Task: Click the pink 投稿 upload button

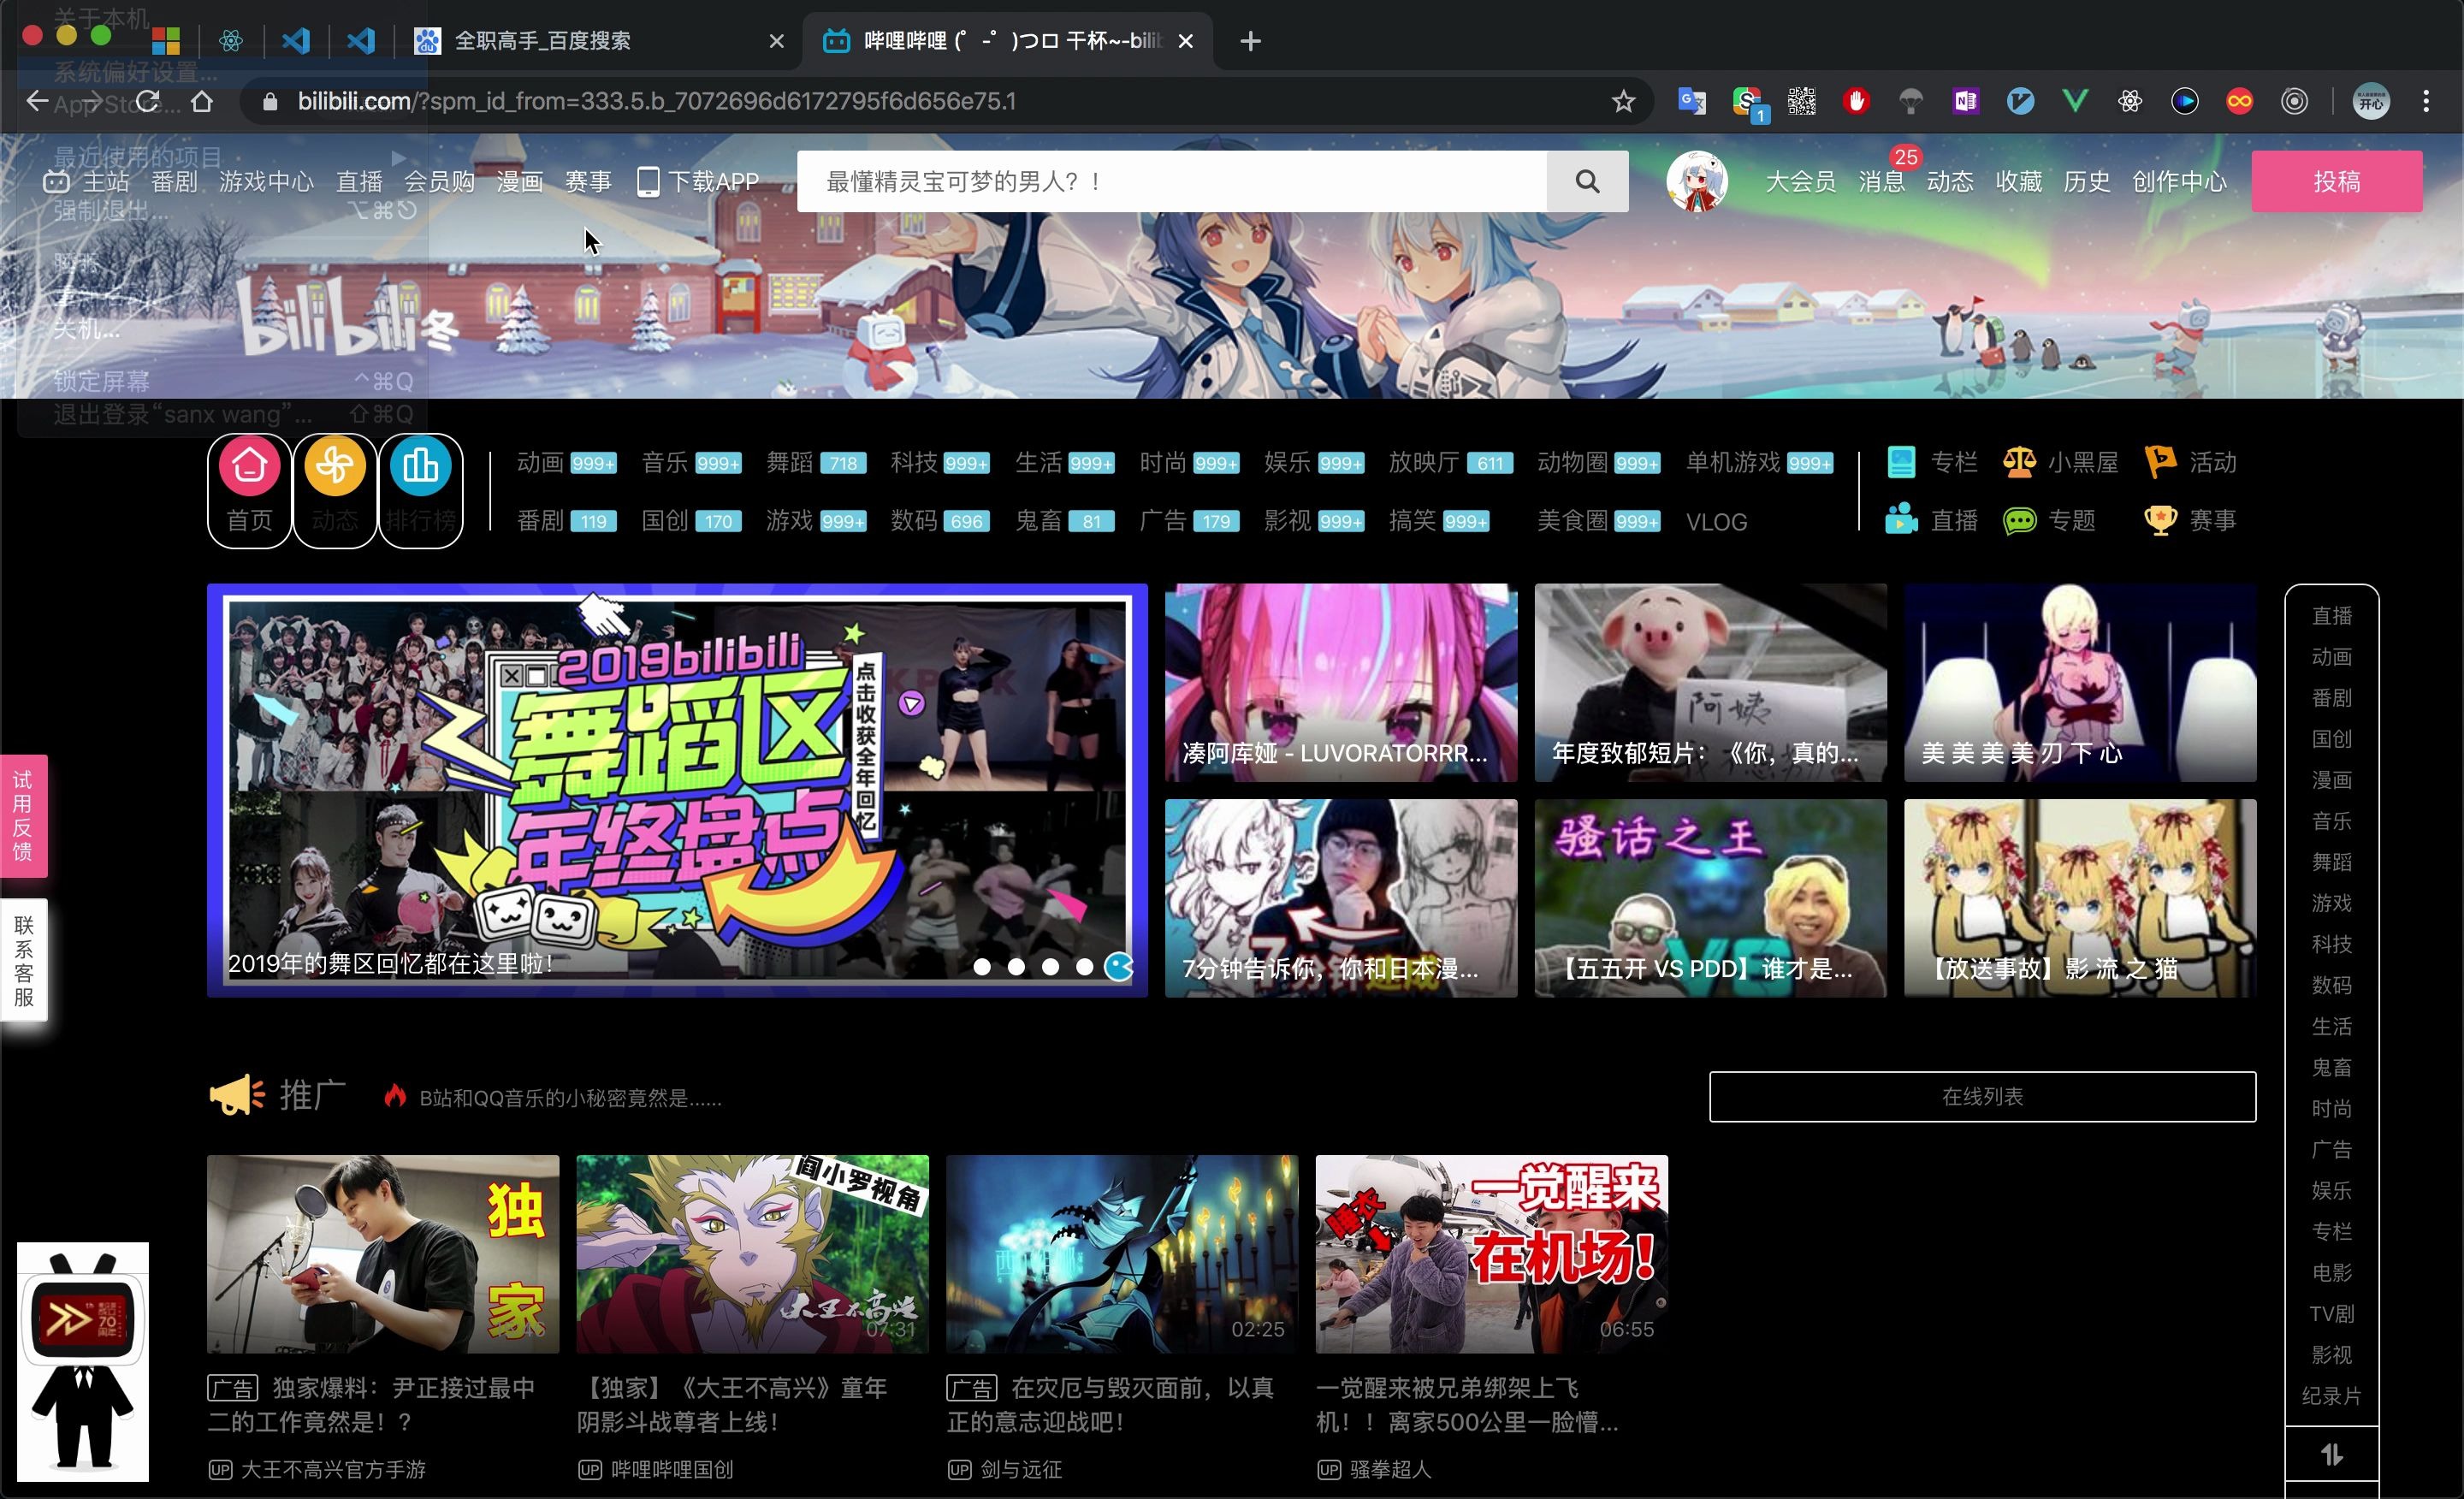Action: tap(2337, 181)
